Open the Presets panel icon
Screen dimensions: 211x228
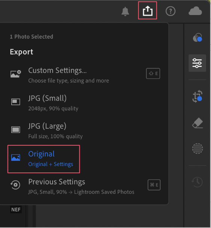pos(197,38)
